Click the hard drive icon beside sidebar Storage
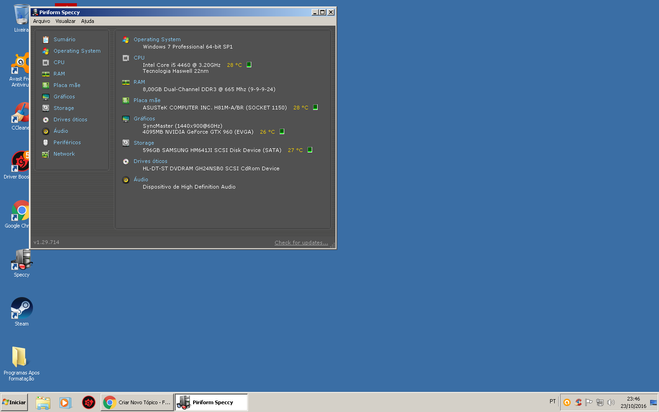Viewport: 659px width, 412px height. coord(46,108)
